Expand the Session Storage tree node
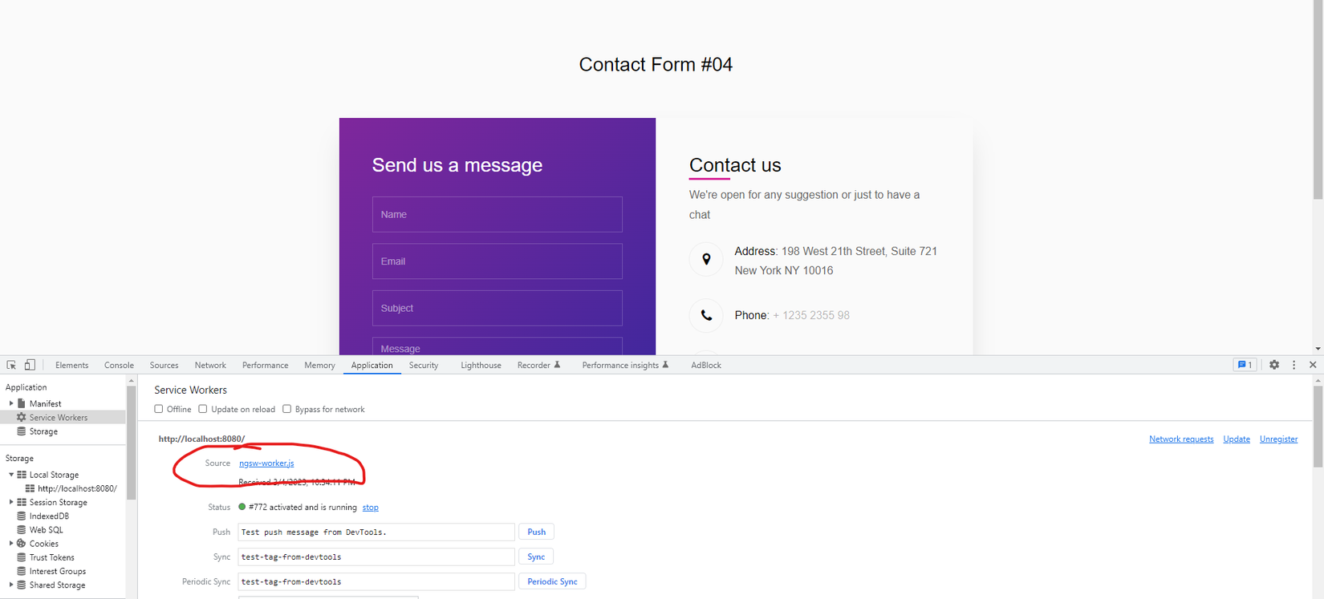The width and height of the screenshot is (1324, 599). (x=11, y=502)
